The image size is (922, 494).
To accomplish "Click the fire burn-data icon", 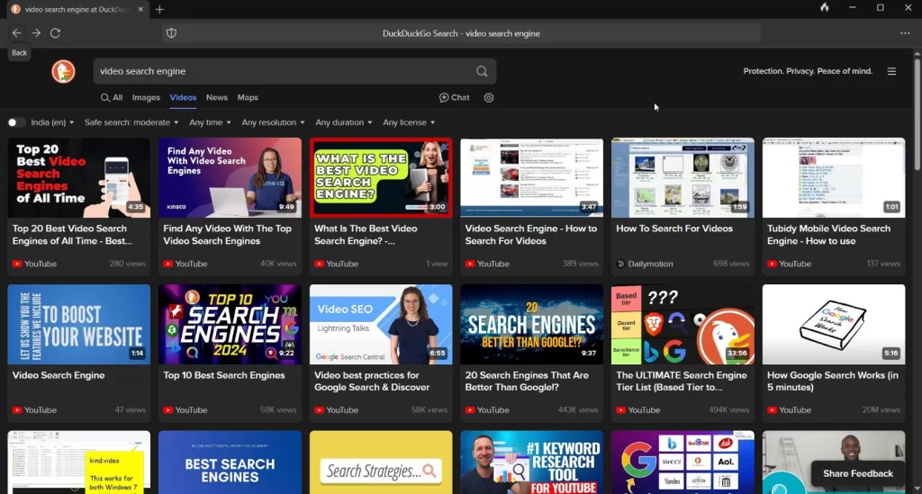I will [825, 7].
